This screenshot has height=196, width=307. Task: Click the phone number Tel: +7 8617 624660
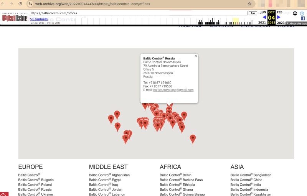point(157,82)
